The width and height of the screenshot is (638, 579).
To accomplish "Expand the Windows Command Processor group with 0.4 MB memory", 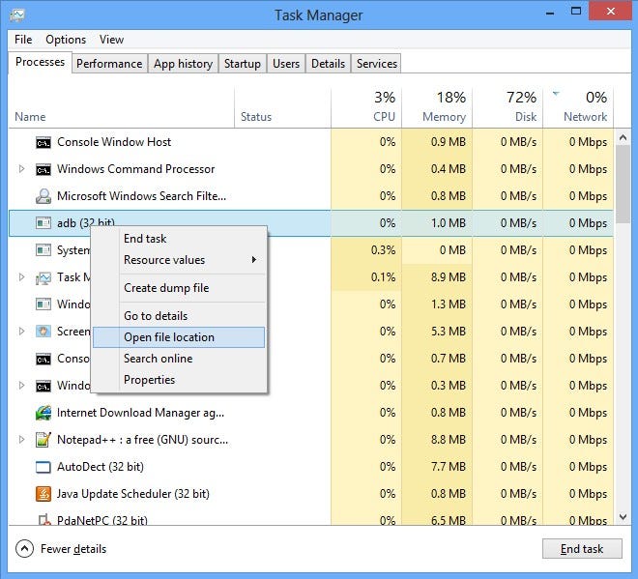I will pos(21,168).
